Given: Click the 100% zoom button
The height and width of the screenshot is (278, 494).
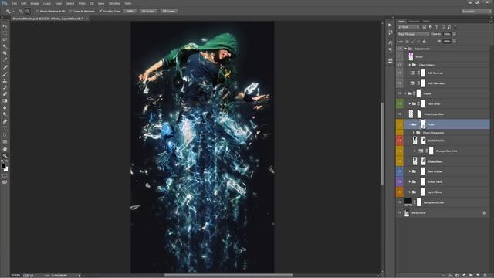Looking at the screenshot, I should point(130,11).
